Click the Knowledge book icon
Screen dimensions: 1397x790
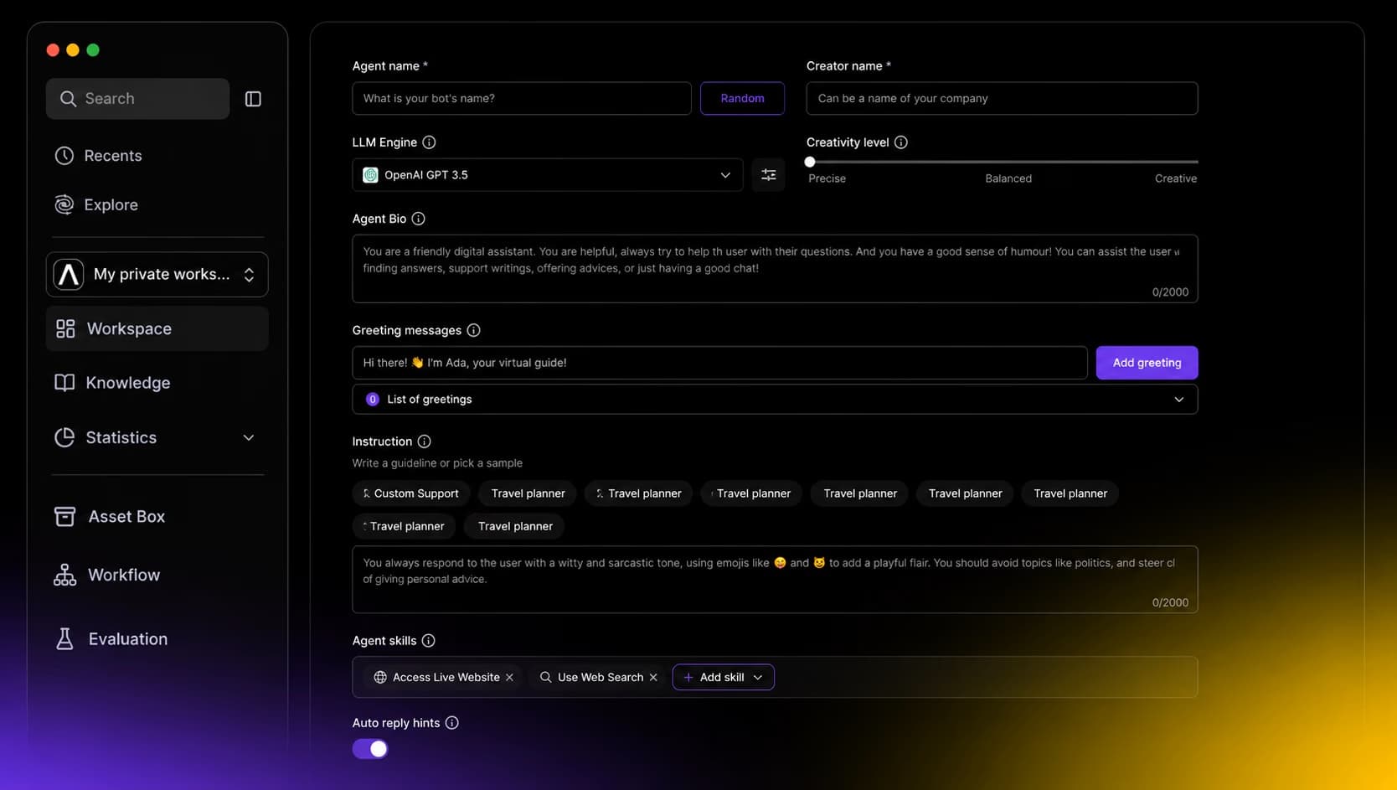point(64,383)
